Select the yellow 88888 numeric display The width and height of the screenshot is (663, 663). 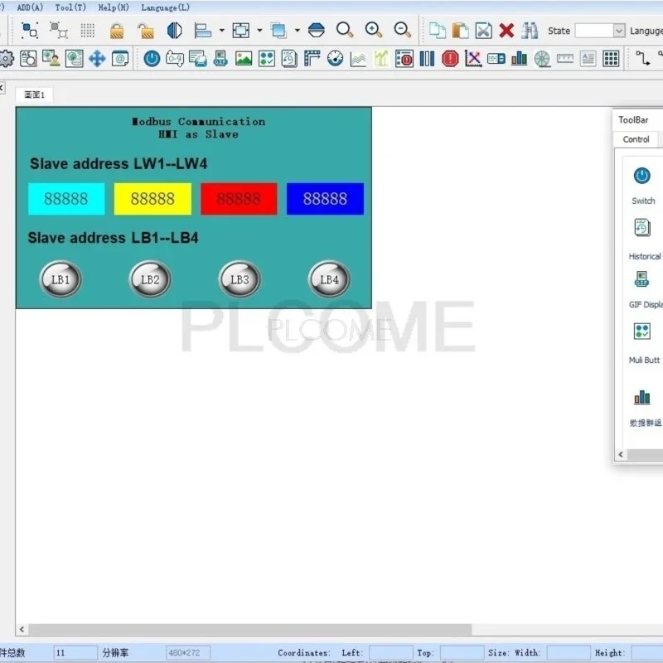pos(152,199)
